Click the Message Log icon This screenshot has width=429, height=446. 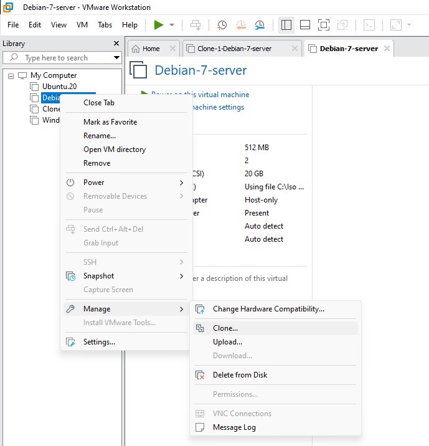point(200,427)
